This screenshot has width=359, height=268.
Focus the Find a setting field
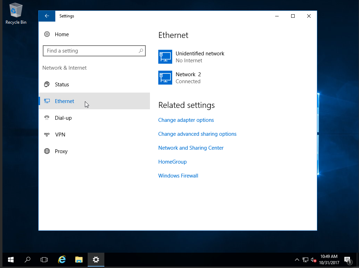pos(94,51)
